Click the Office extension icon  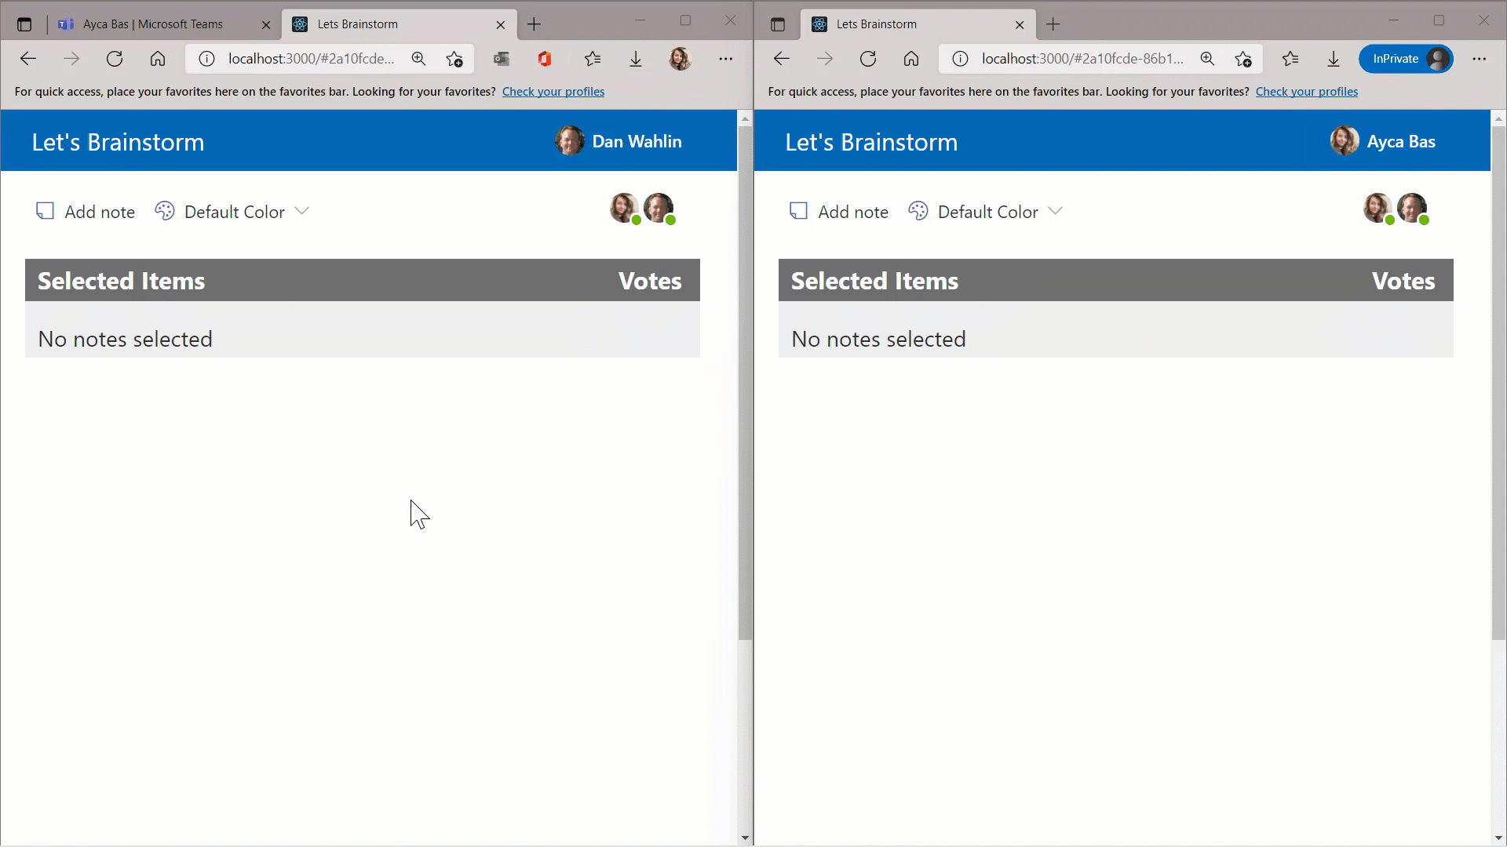point(545,59)
